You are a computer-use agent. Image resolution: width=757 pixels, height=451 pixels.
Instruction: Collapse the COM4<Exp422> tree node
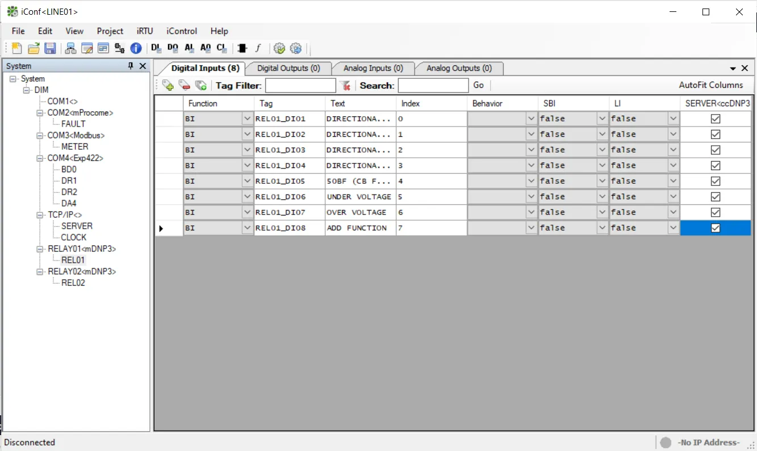pos(40,158)
